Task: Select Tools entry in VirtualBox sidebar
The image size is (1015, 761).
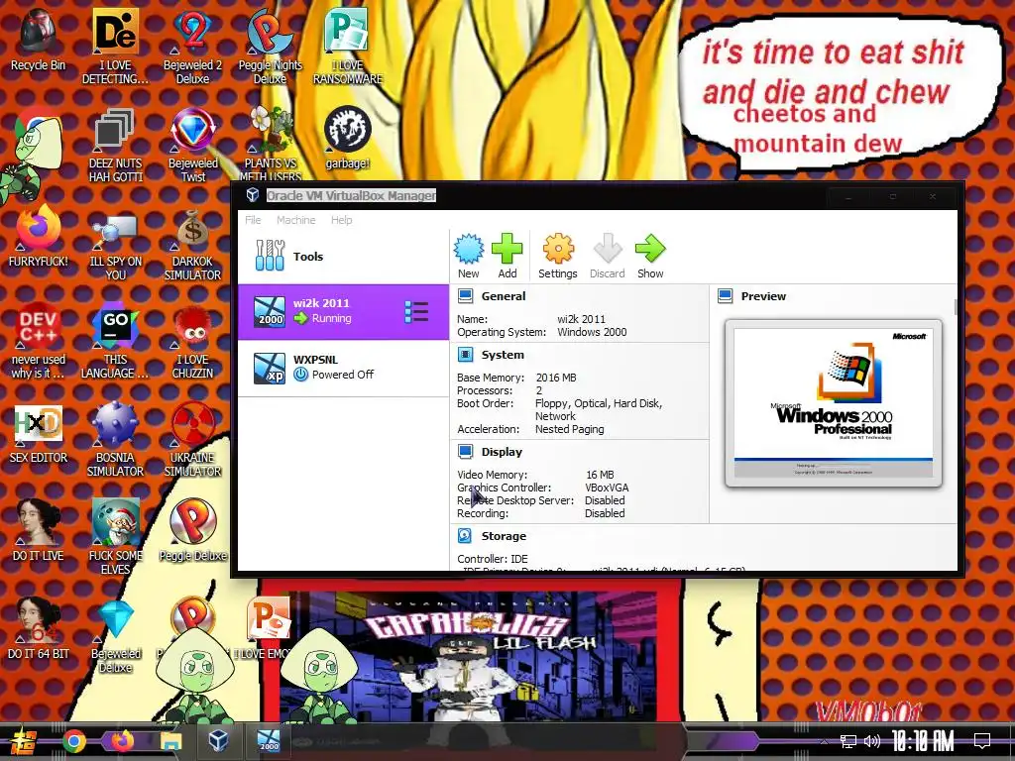Action: click(343, 257)
